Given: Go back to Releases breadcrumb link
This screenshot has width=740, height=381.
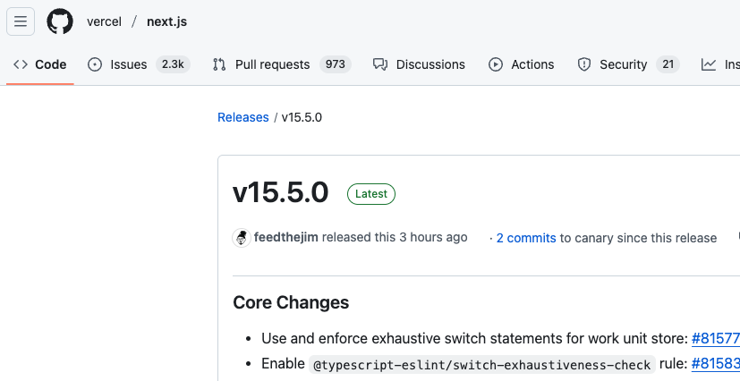Looking at the screenshot, I should pyautogui.click(x=243, y=117).
